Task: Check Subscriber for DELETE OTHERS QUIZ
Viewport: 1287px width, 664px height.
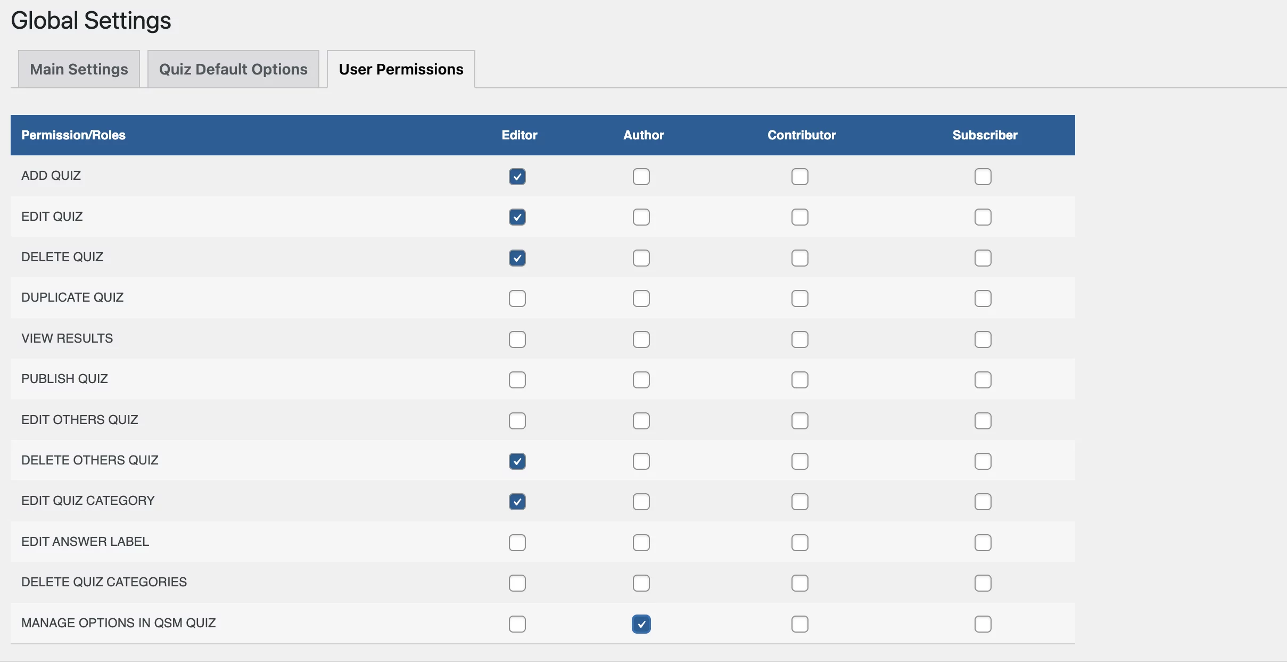Action: pos(983,461)
